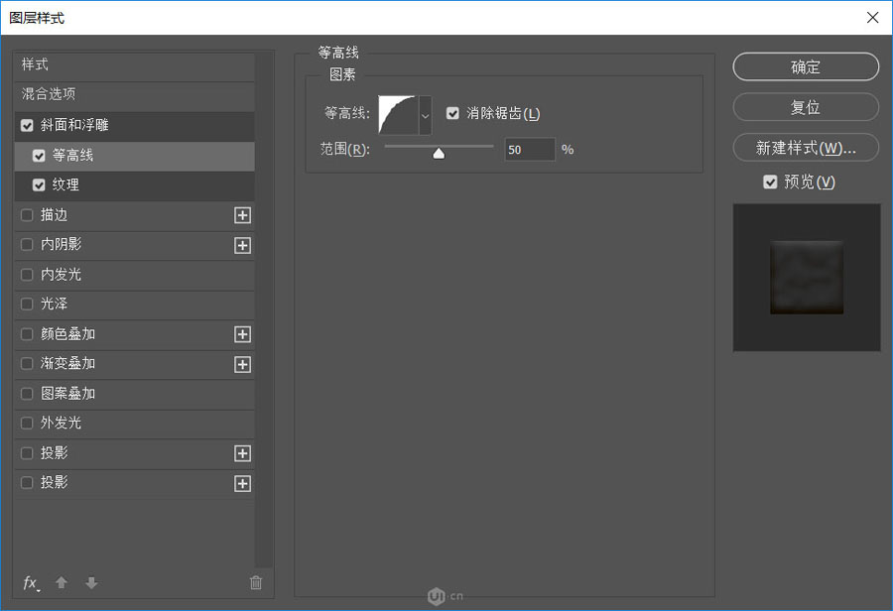This screenshot has width=893, height=611.
Task: Click the move effect up arrow icon
Action: (x=61, y=583)
